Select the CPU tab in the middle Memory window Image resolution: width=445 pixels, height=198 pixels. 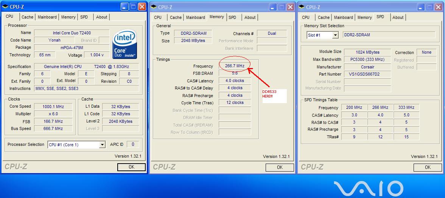point(158,17)
